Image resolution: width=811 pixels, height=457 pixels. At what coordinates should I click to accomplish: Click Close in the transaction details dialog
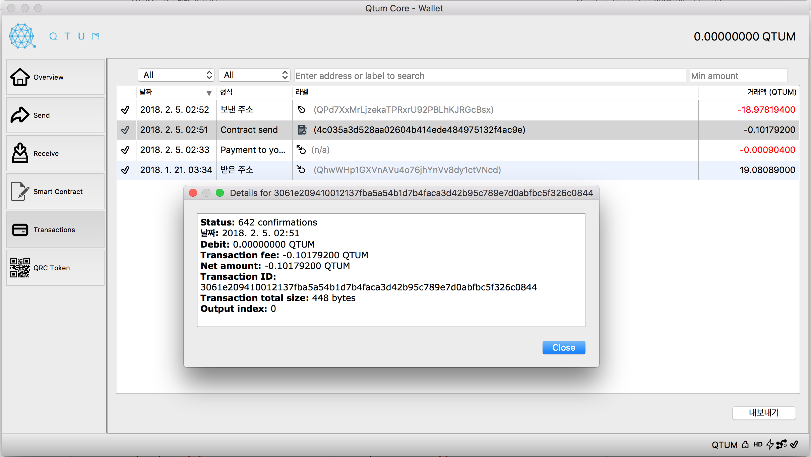pos(564,348)
